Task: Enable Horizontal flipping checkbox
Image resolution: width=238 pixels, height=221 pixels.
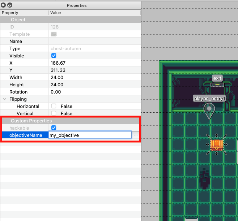Action: pyautogui.click(x=54, y=106)
